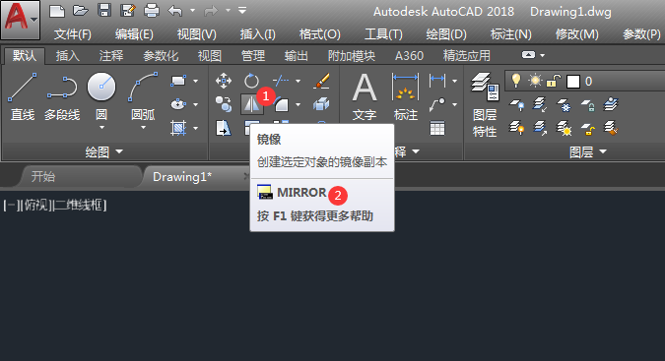
Task: Open the Undo history dropdown arrow
Action: (x=192, y=10)
